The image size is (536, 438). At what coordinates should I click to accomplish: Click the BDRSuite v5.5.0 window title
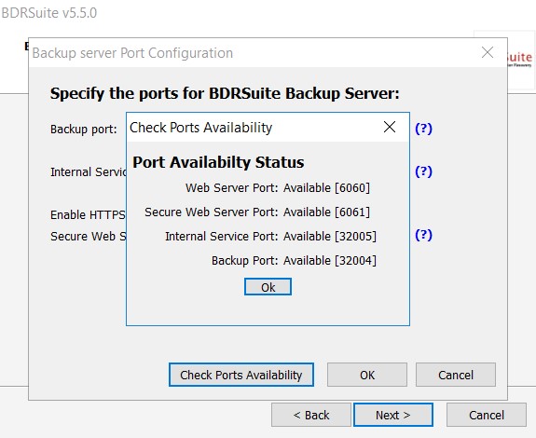(49, 13)
